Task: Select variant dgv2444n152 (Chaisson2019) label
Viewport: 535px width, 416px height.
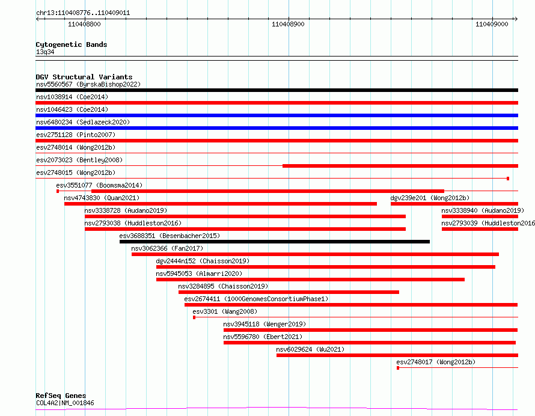Action: [x=203, y=261]
